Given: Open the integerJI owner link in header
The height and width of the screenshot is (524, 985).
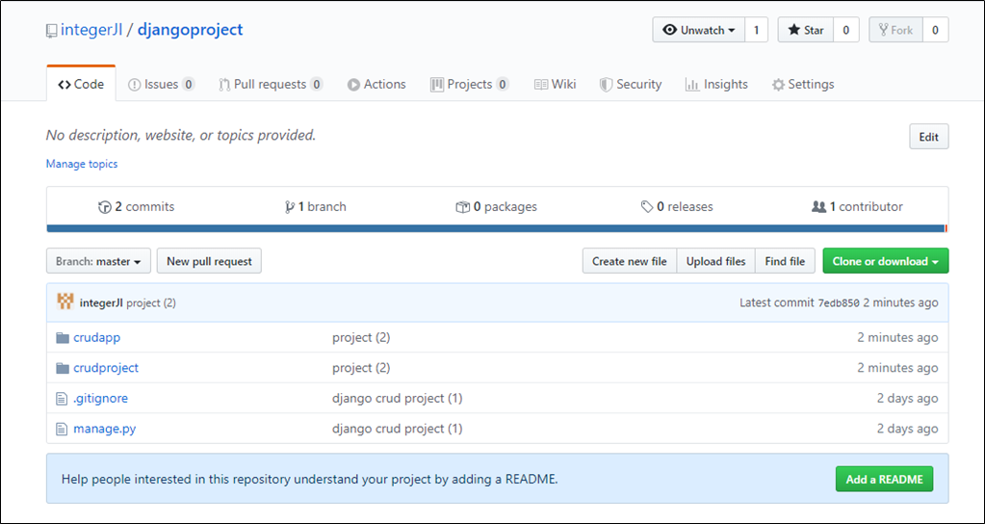Looking at the screenshot, I should [91, 30].
